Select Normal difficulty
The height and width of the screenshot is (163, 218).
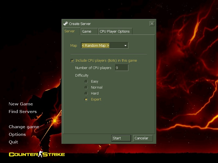[x=86, y=87]
